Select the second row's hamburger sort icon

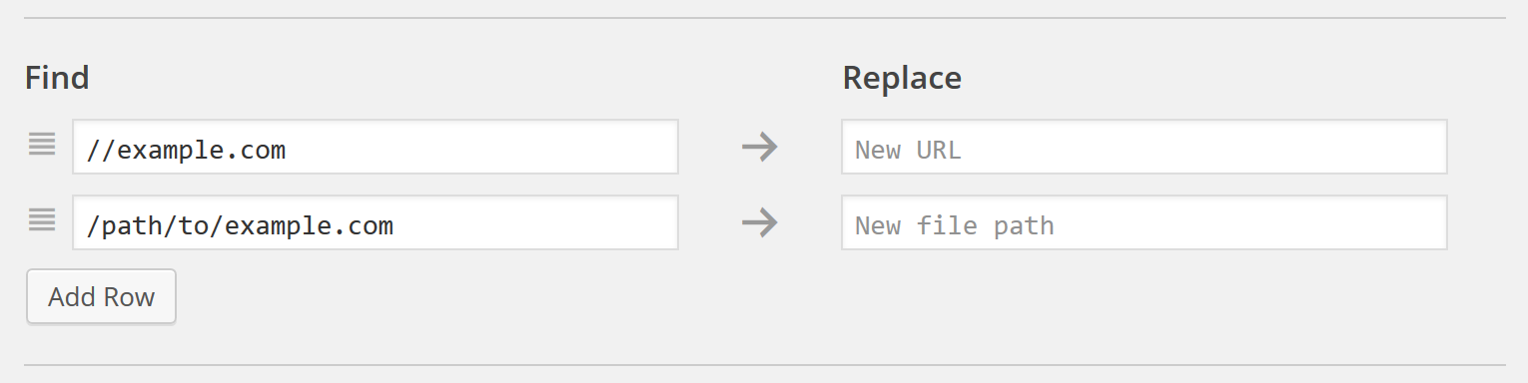42,221
